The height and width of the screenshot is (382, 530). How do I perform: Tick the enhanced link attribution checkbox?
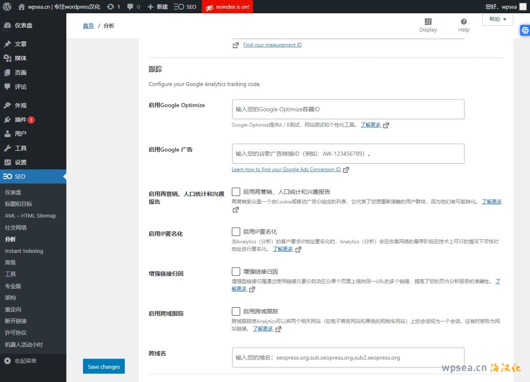point(236,271)
